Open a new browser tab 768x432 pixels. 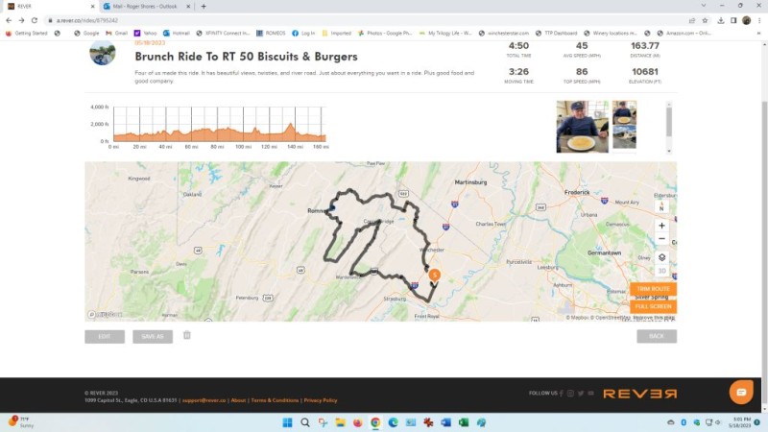(204, 7)
